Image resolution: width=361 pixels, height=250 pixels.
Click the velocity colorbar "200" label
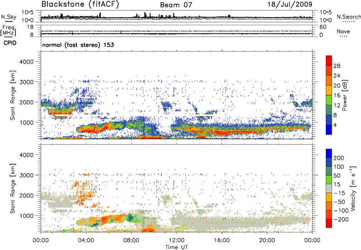click(x=339, y=158)
